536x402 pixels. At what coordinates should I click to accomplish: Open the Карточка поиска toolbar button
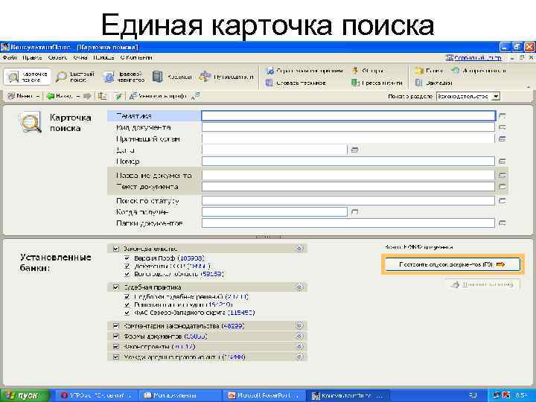pos(28,77)
